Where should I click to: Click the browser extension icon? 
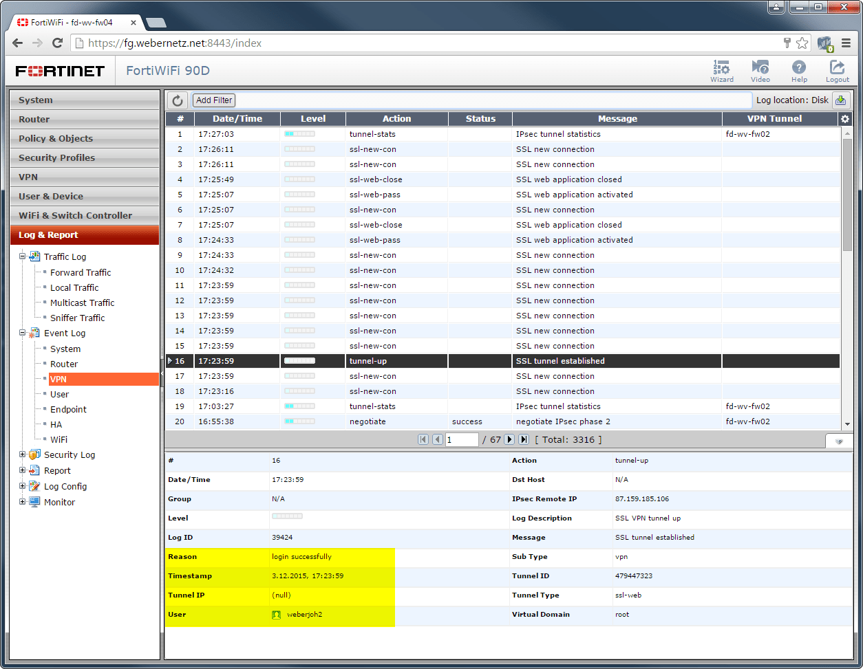point(825,43)
